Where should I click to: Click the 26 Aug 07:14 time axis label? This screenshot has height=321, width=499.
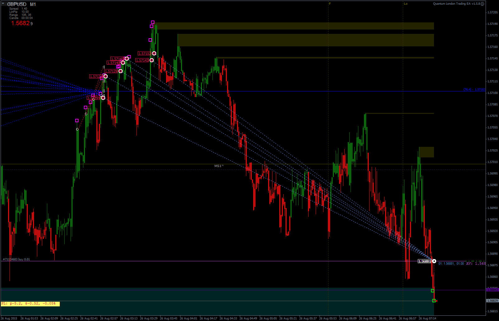[x=427, y=319]
